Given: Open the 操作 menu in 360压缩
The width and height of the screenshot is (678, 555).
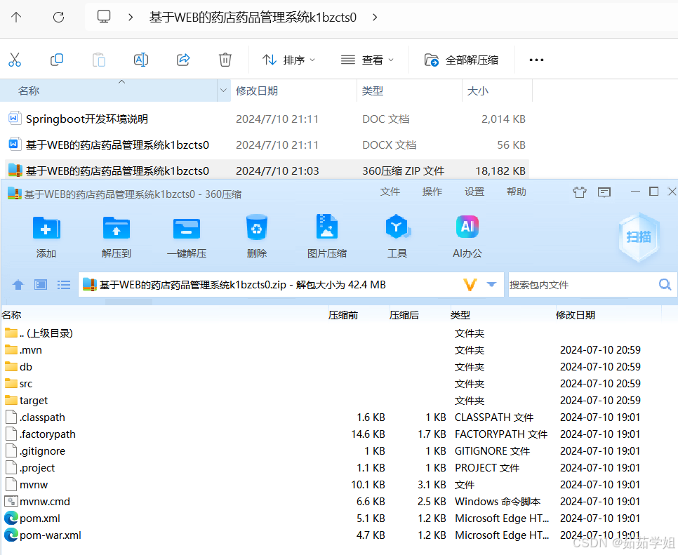Looking at the screenshot, I should click(x=432, y=191).
